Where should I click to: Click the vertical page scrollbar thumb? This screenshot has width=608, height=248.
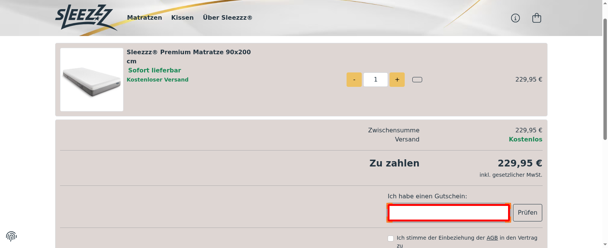point(605,76)
